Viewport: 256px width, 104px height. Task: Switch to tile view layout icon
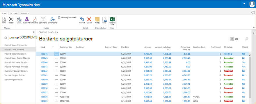[237, 39]
